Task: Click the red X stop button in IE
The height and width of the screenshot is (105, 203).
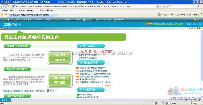Action: (x=164, y=6)
